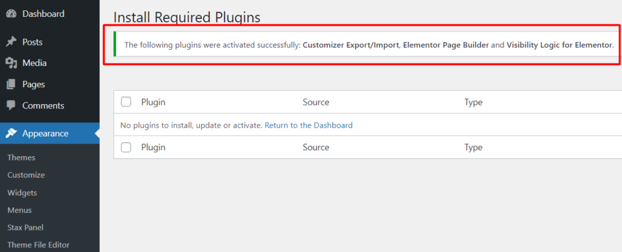
Task: Sort by the Plugin column header
Action: (153, 102)
